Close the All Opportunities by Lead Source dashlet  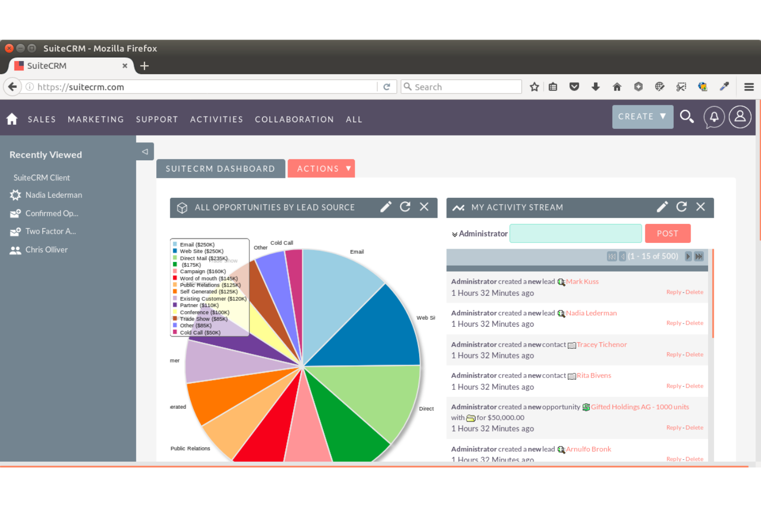(424, 206)
